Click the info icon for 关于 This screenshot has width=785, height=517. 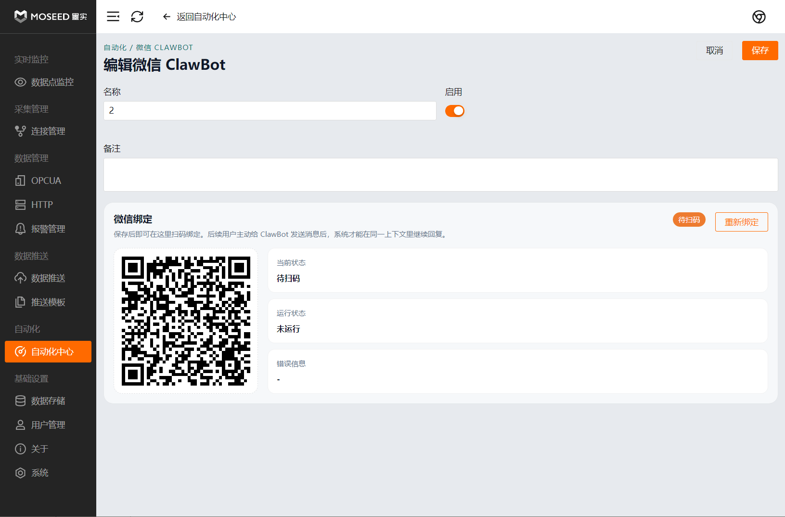tap(20, 449)
